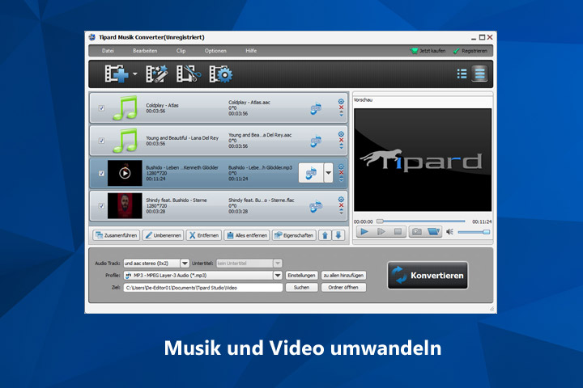
Task: Click Alles entfernen button
Action: tap(247, 235)
